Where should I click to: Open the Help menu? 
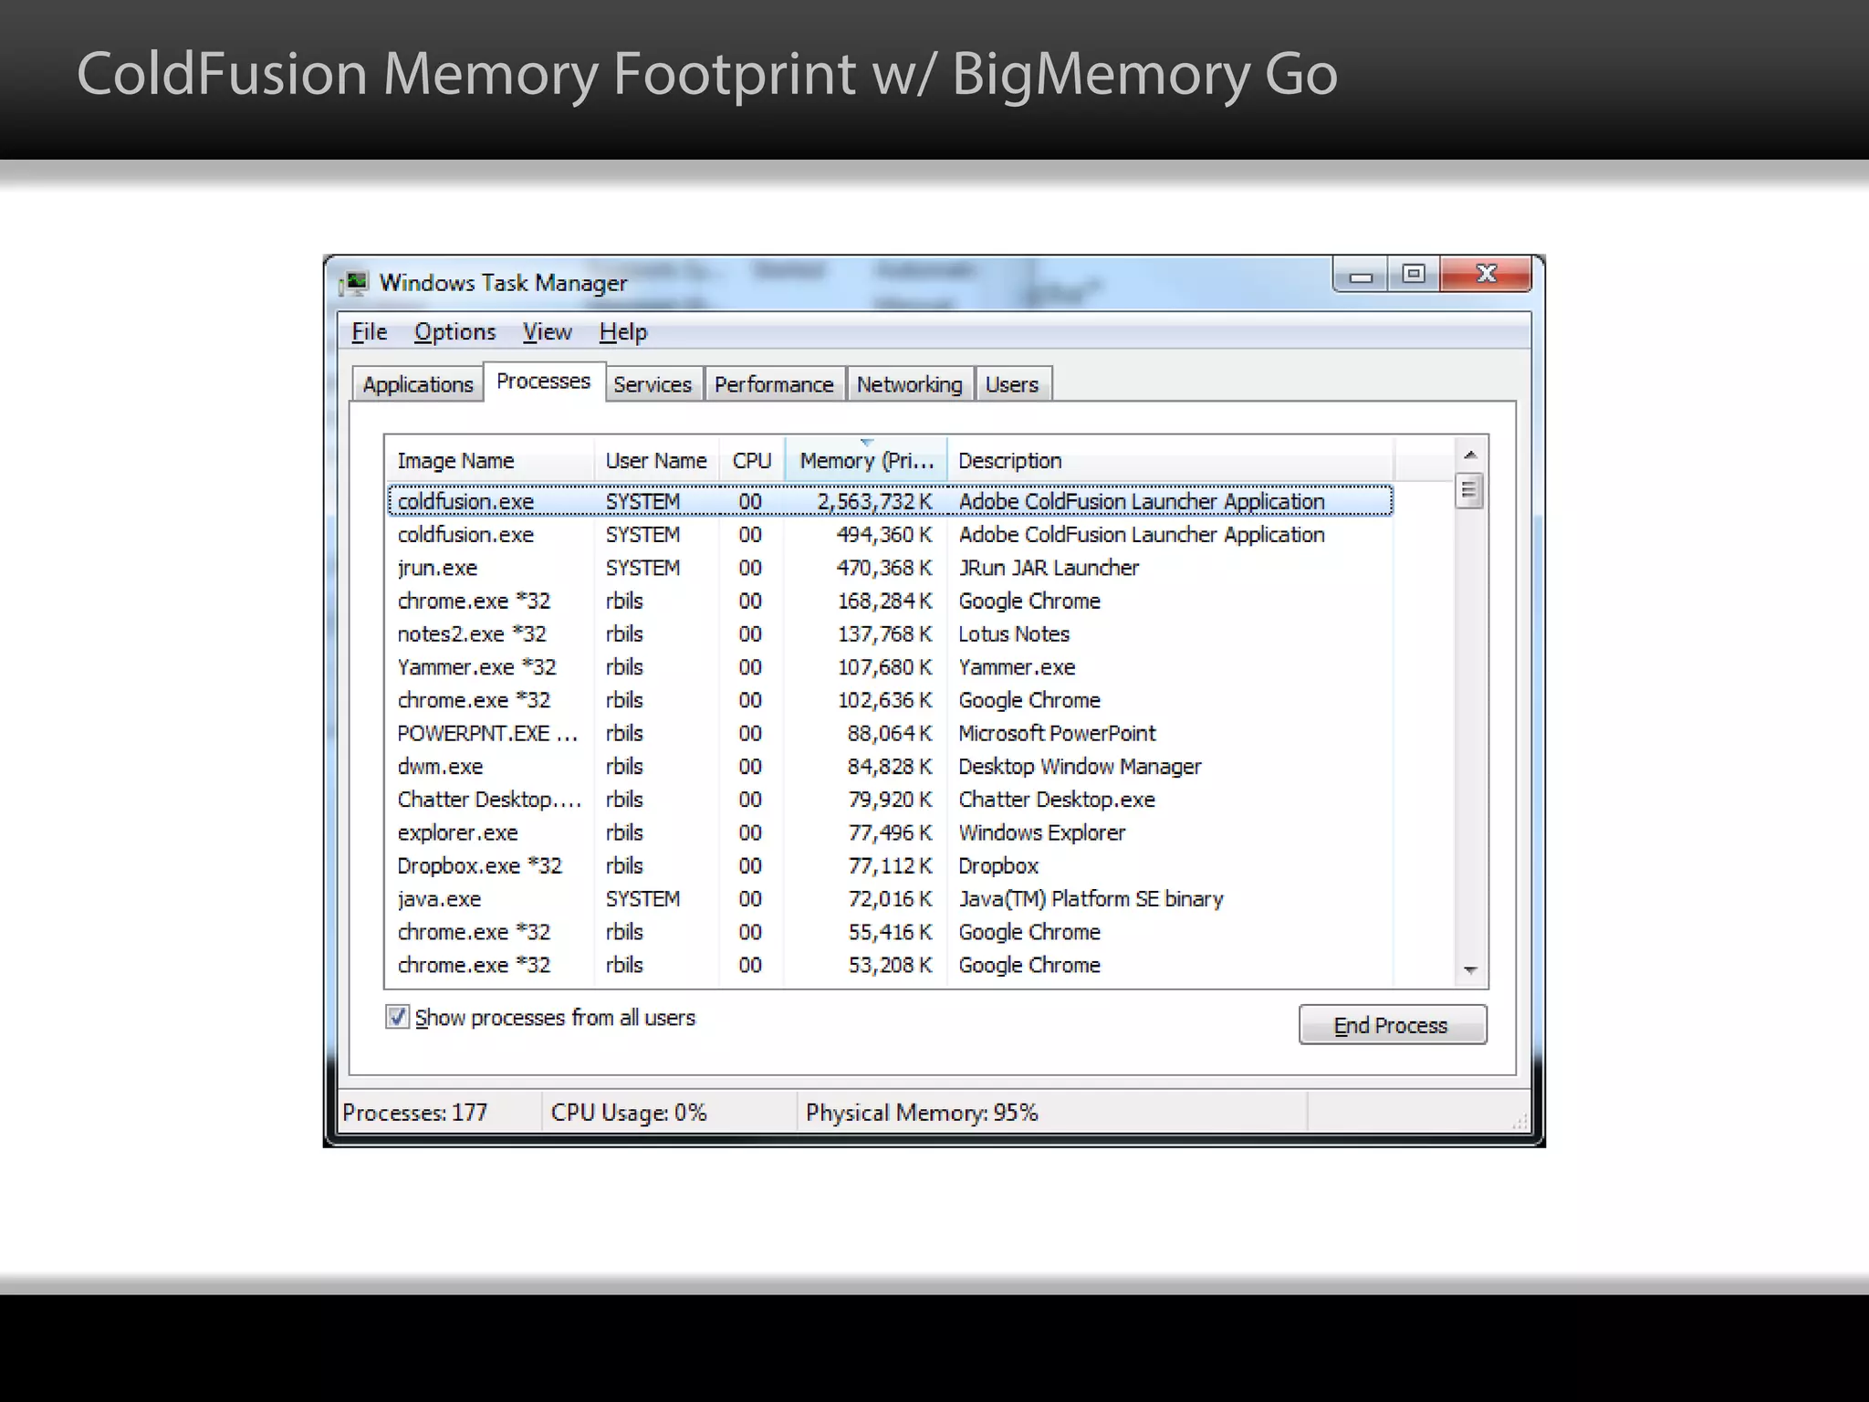[623, 332]
